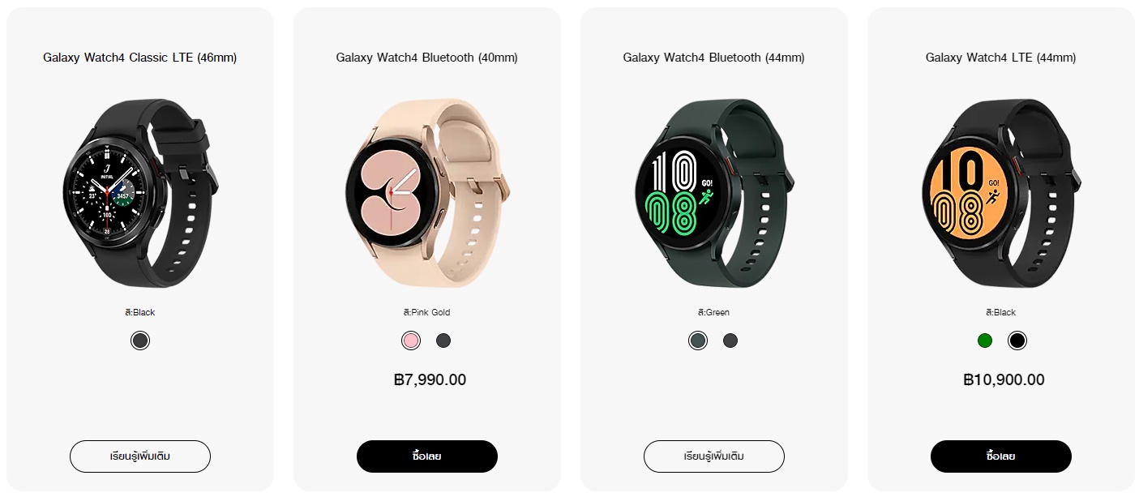Image resolution: width=1139 pixels, height=497 pixels.
Task: Pick dark gray swatch on Bluetooth 40mm
Action: click(443, 341)
